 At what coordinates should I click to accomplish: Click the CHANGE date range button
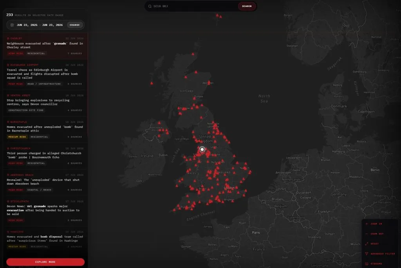[x=75, y=25]
